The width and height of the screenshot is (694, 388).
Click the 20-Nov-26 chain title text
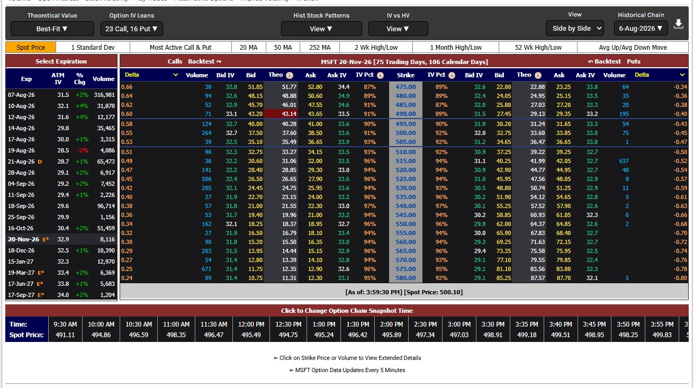(x=404, y=62)
